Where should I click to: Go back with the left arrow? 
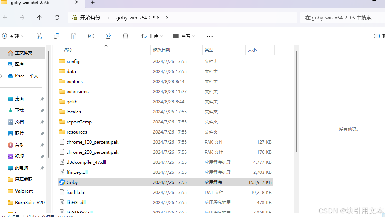[x=5, y=18]
